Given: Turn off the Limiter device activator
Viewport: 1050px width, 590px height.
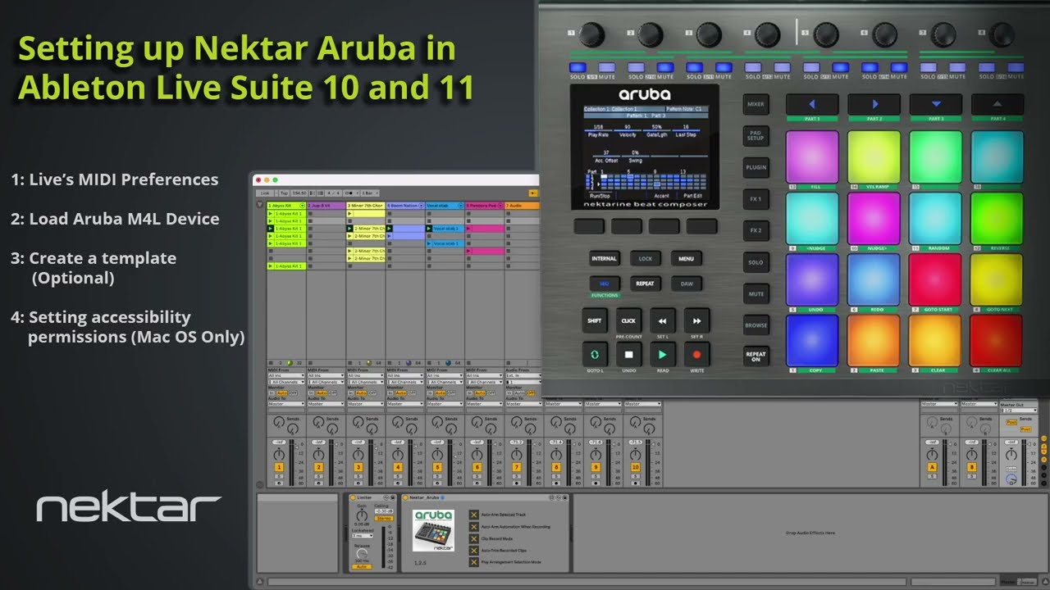Looking at the screenshot, I should (353, 497).
